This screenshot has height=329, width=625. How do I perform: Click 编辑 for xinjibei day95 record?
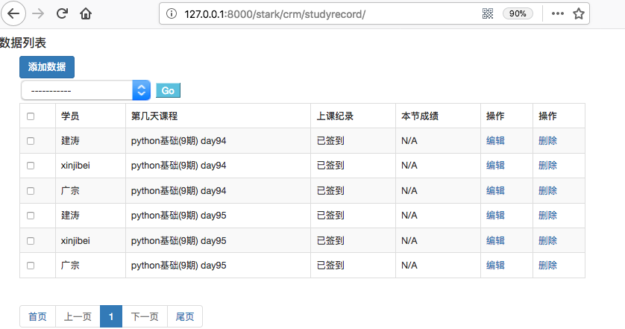pos(495,240)
